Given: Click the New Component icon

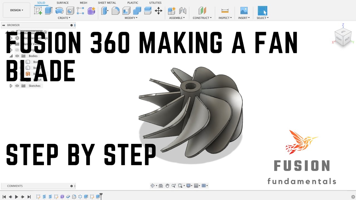Looking at the screenshot, I should (x=172, y=11).
